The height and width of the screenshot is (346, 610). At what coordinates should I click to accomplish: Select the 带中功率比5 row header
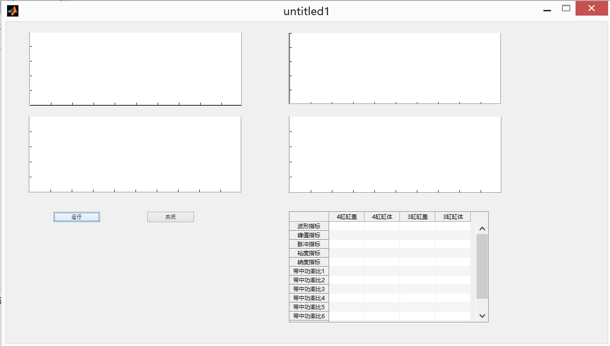tap(309, 307)
